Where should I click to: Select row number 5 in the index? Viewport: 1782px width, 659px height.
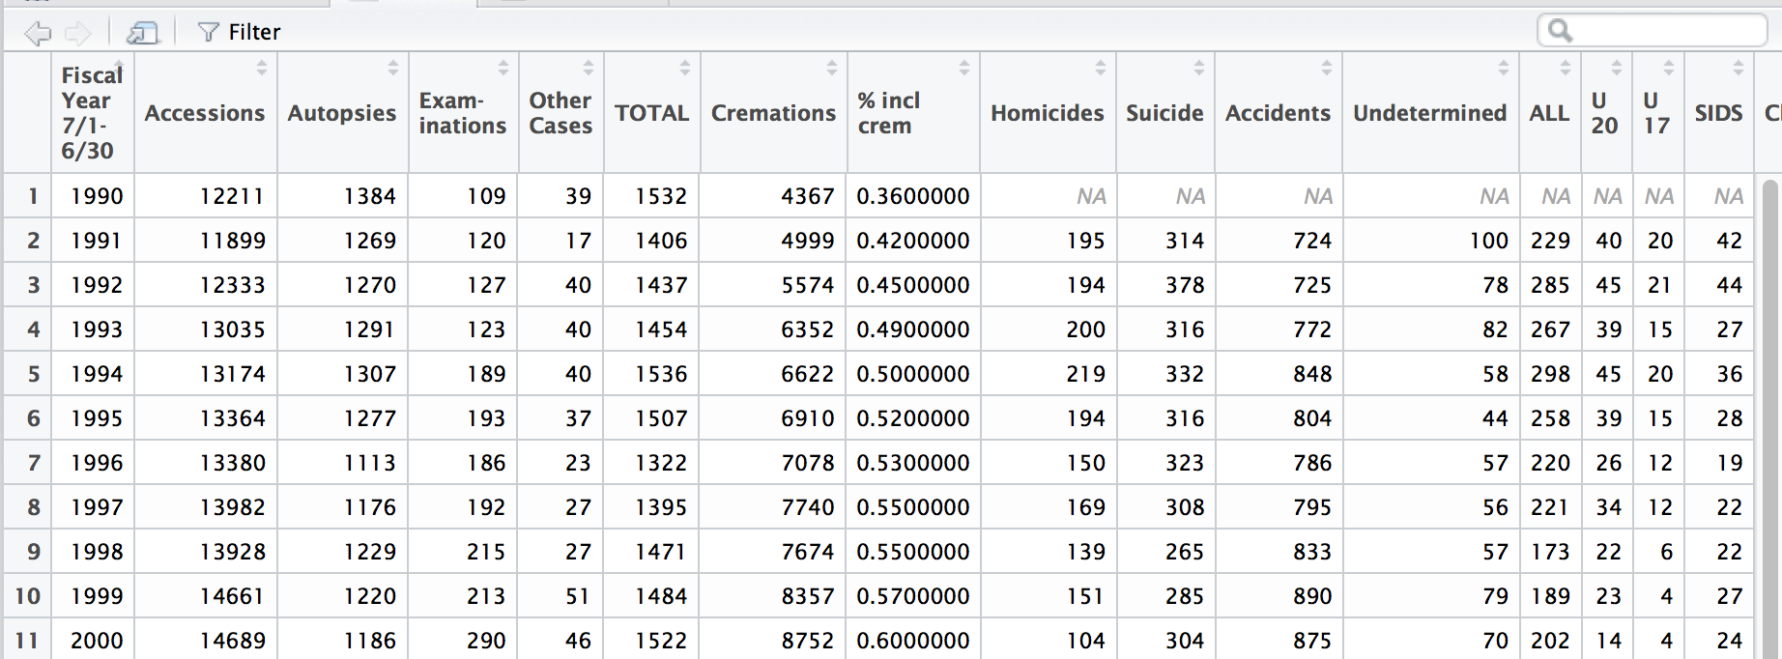pyautogui.click(x=33, y=374)
